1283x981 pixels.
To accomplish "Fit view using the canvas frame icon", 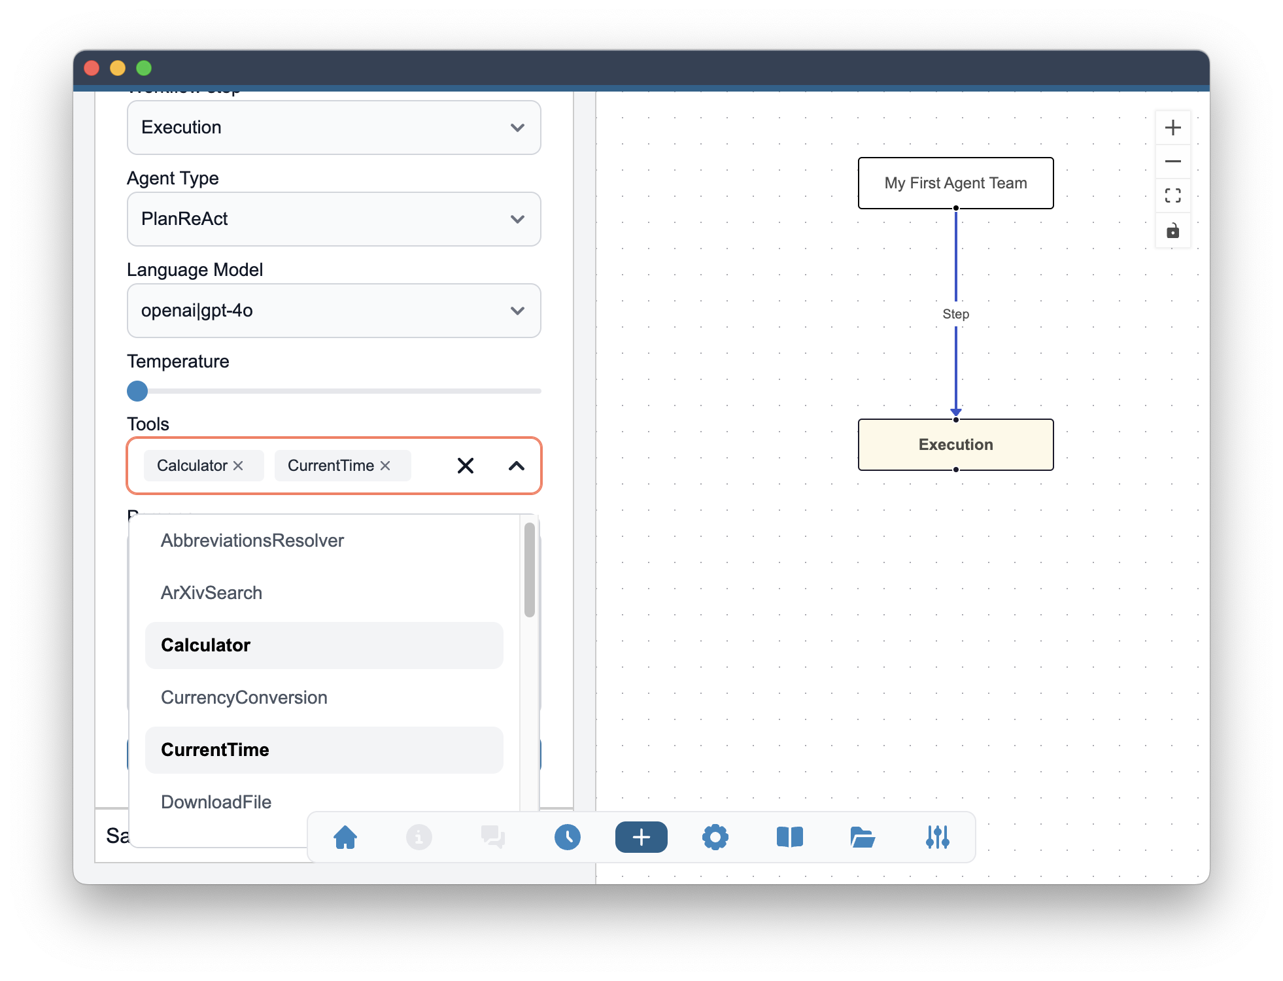I will pyautogui.click(x=1173, y=196).
